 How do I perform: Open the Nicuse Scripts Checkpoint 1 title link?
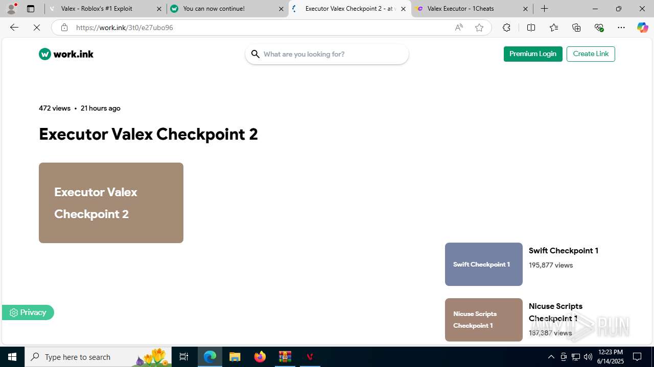(556, 312)
